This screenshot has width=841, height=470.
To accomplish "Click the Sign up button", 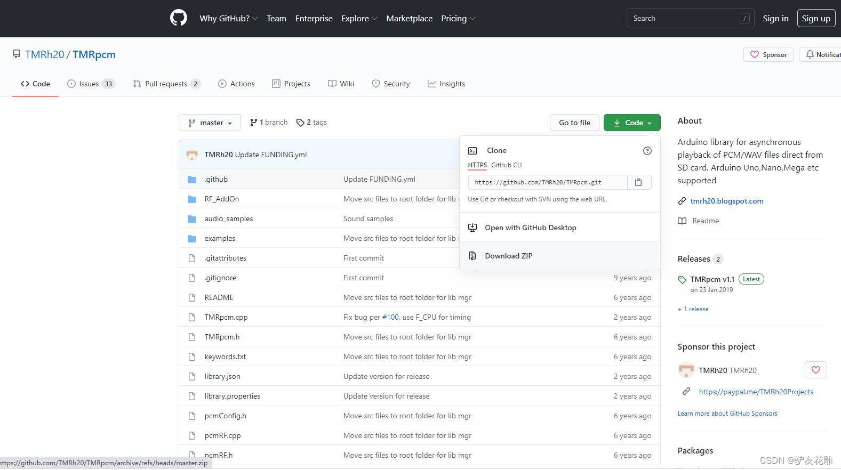I will (x=816, y=18).
